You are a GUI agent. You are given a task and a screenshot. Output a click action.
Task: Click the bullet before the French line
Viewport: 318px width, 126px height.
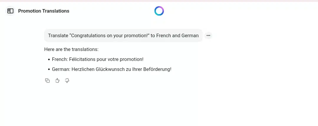click(49, 60)
